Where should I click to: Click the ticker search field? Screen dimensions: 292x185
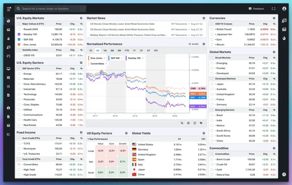(50, 9)
